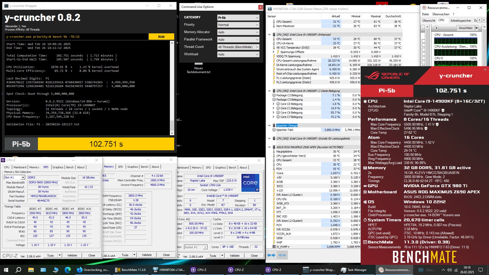This screenshot has height=275, width=489.
Task: Open the Priority dropdown set to Normal
Action: pos(238,25)
